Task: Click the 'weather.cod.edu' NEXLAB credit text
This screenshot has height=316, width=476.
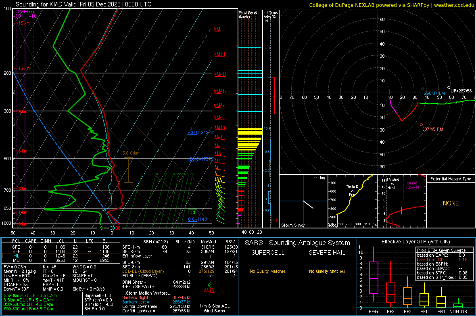Action: (454, 5)
